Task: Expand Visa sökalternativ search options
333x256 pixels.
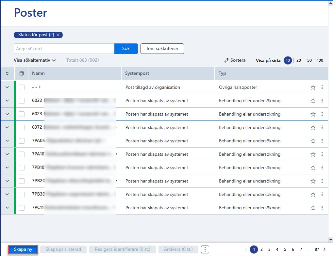Action: pyautogui.click(x=35, y=60)
